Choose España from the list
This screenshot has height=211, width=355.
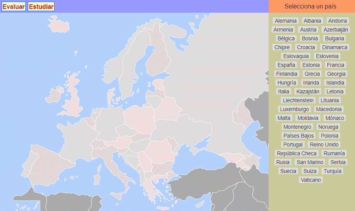[286, 65]
